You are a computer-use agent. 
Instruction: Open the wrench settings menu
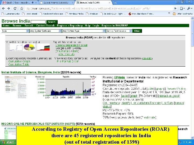point(190,8)
